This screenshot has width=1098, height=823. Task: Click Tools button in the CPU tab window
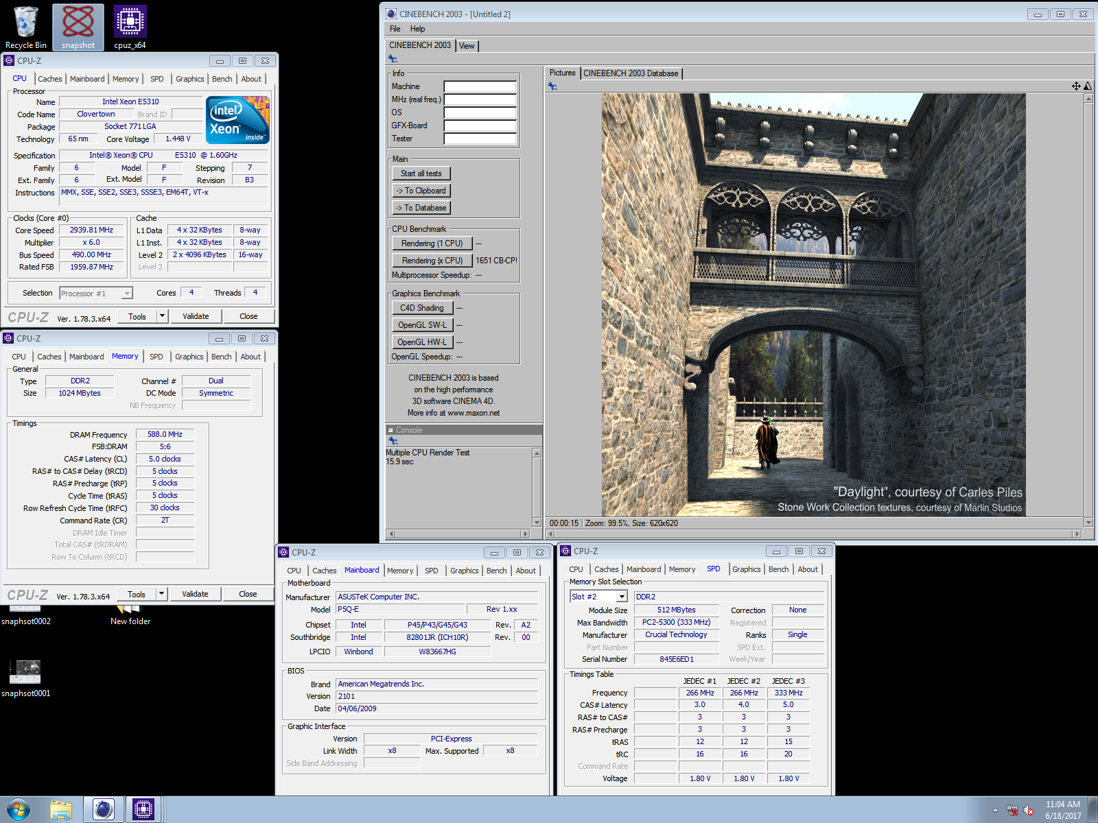click(137, 316)
